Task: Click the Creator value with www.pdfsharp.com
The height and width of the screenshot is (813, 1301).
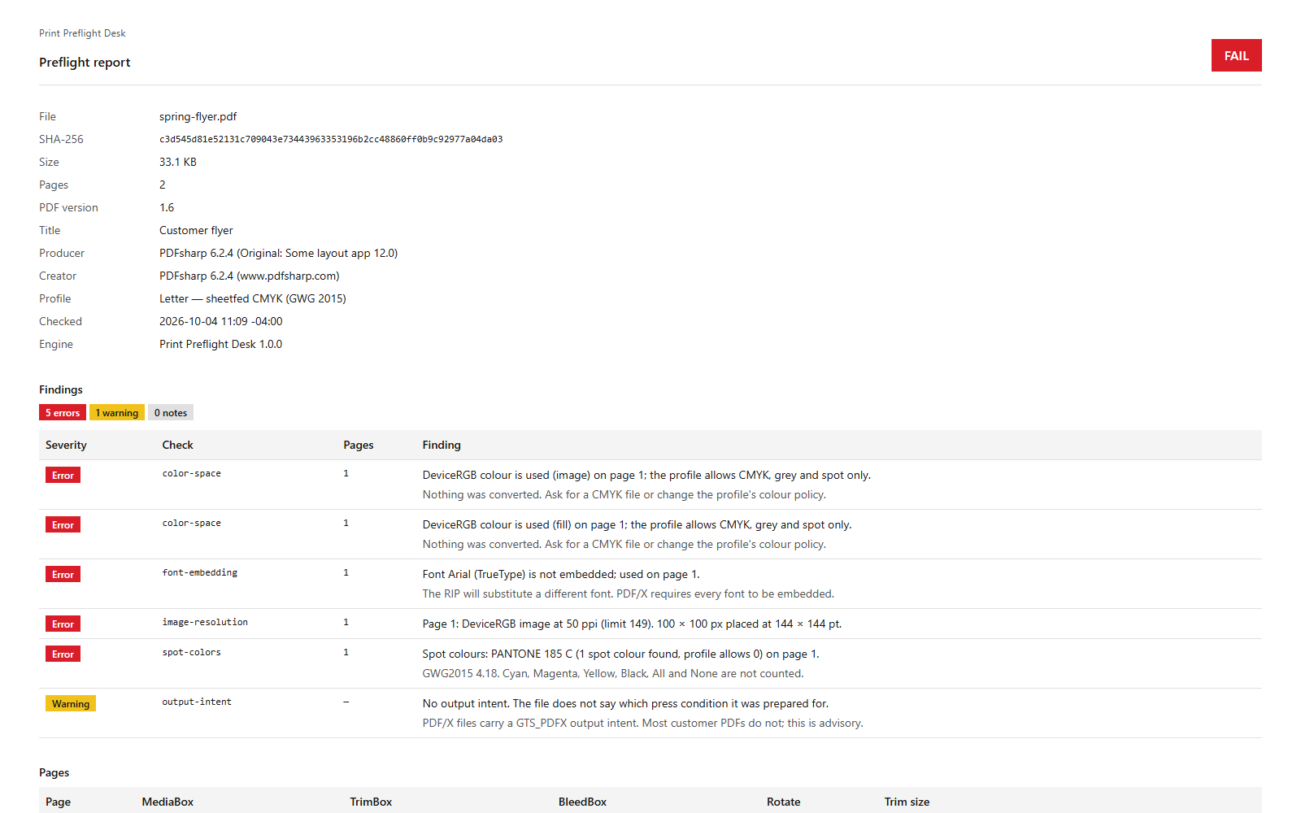Action: [249, 276]
